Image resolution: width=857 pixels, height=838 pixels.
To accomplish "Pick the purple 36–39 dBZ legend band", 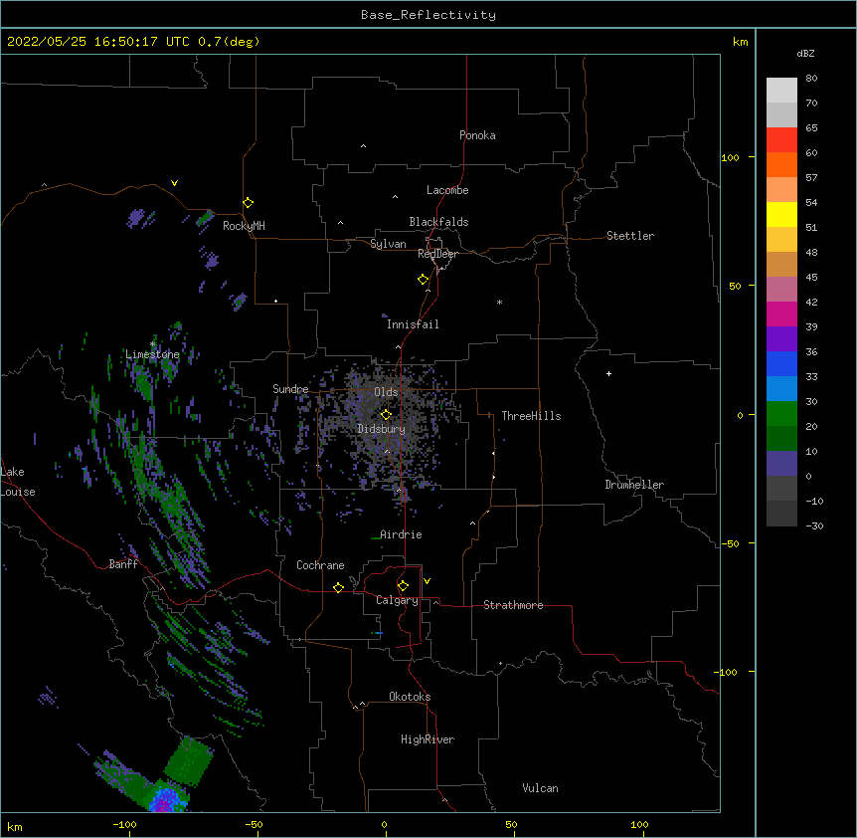I will point(781,339).
